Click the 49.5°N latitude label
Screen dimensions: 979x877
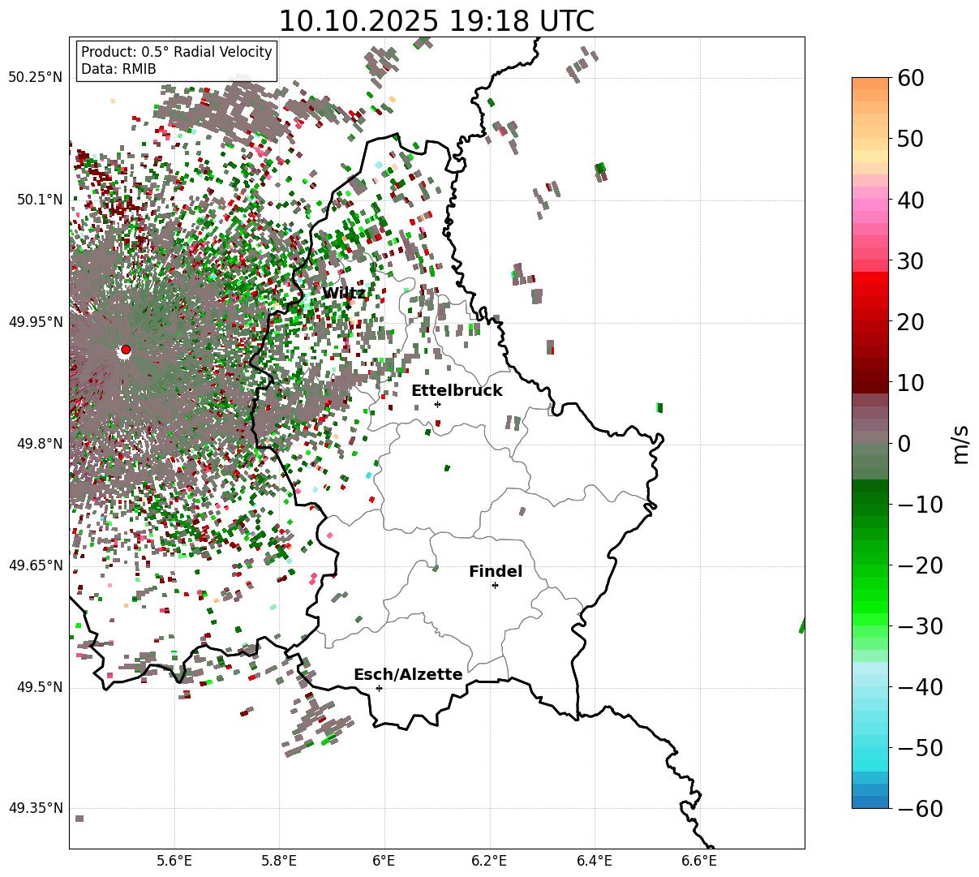coord(39,687)
